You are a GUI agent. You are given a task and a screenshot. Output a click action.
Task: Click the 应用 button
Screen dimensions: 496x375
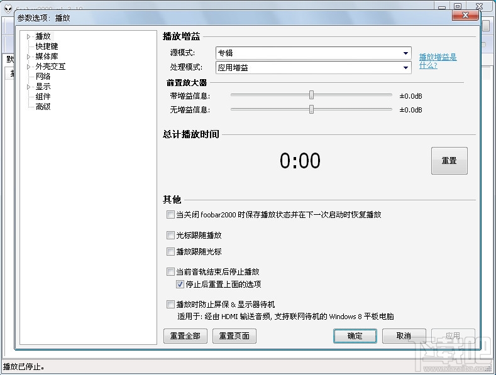pos(453,336)
